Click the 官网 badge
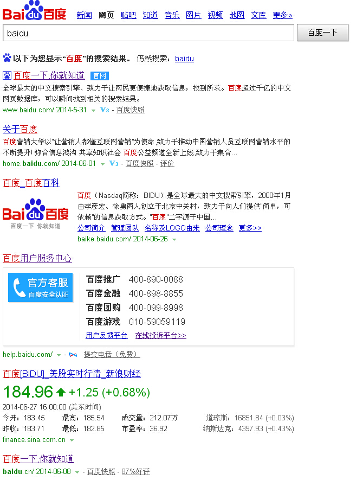 pos(99,75)
